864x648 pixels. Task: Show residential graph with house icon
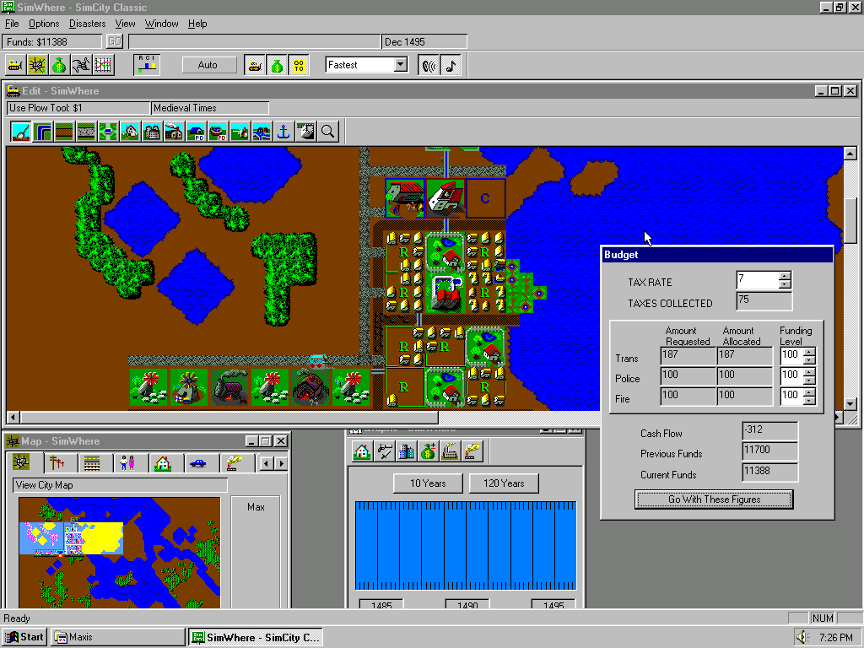[x=362, y=452]
